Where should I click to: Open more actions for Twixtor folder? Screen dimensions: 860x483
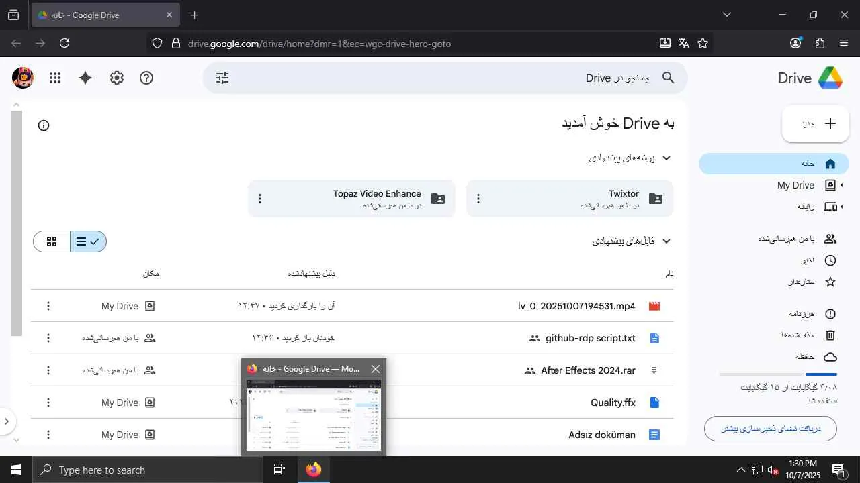tap(478, 199)
